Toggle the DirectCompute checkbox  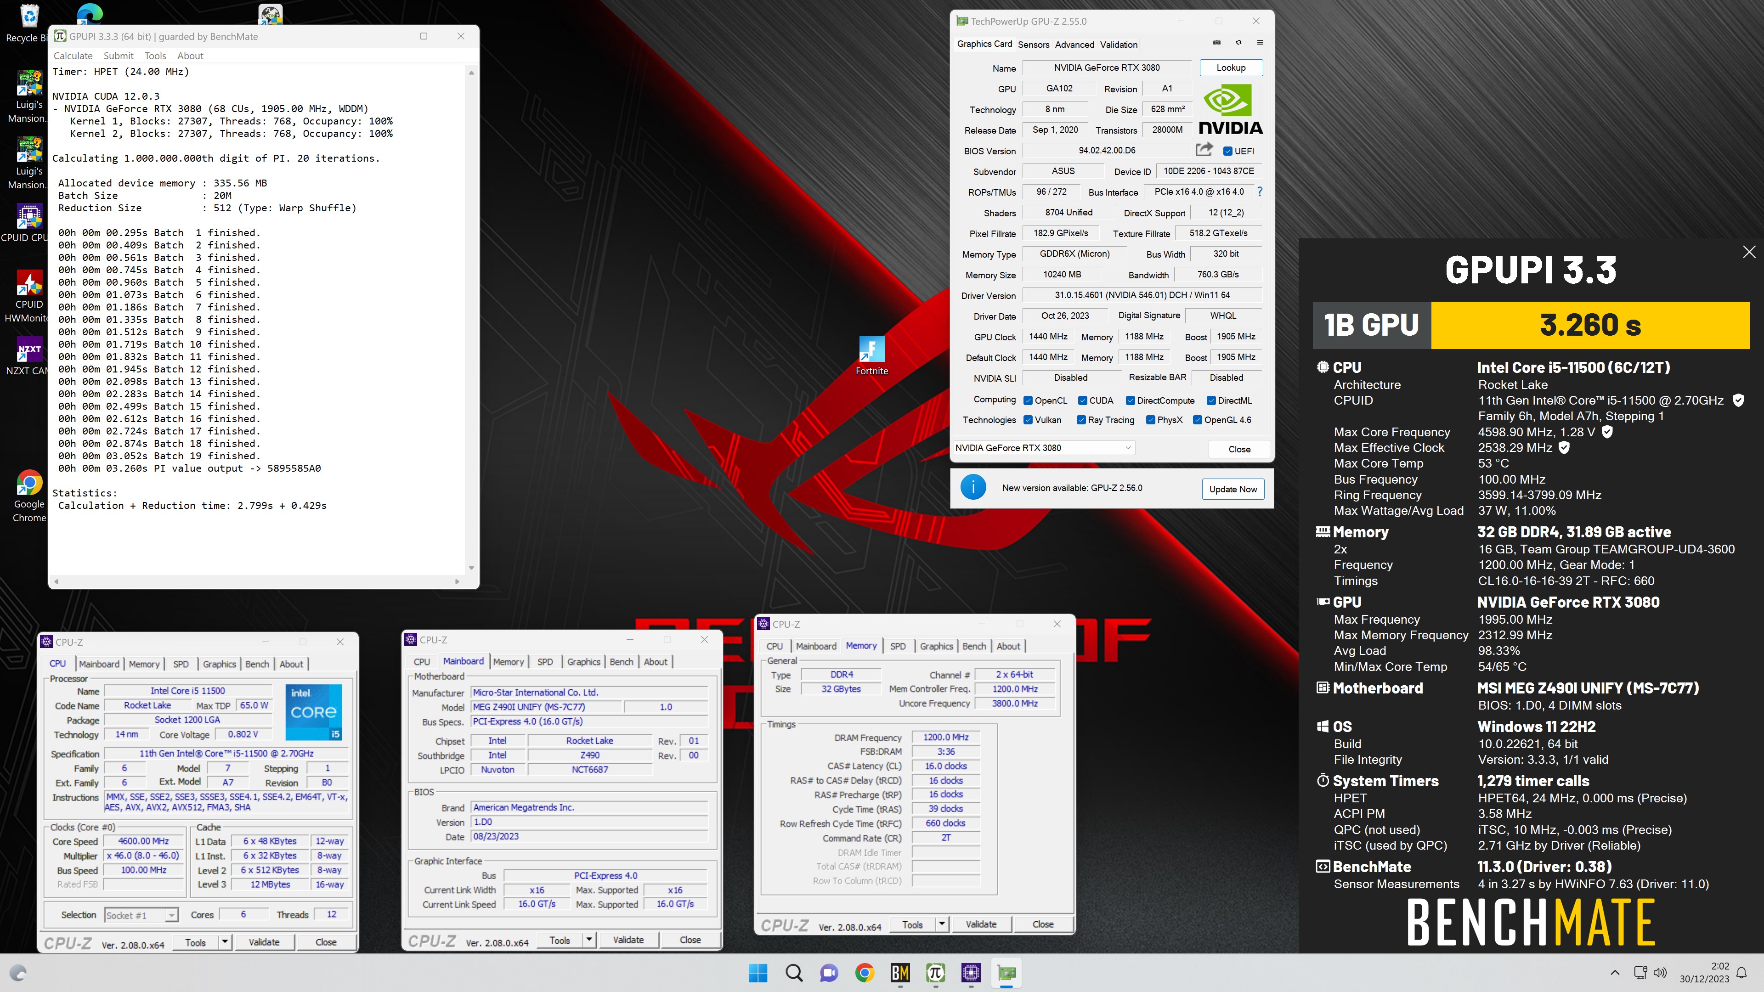click(x=1131, y=400)
